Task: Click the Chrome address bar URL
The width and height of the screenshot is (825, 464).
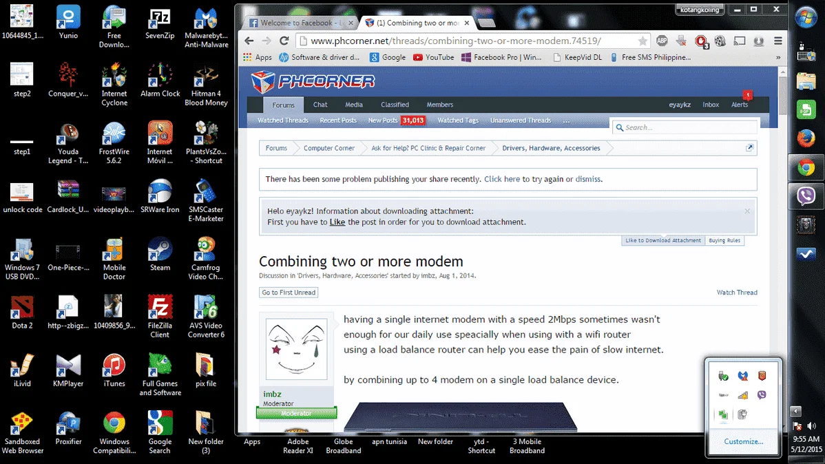Action: [x=455, y=41]
